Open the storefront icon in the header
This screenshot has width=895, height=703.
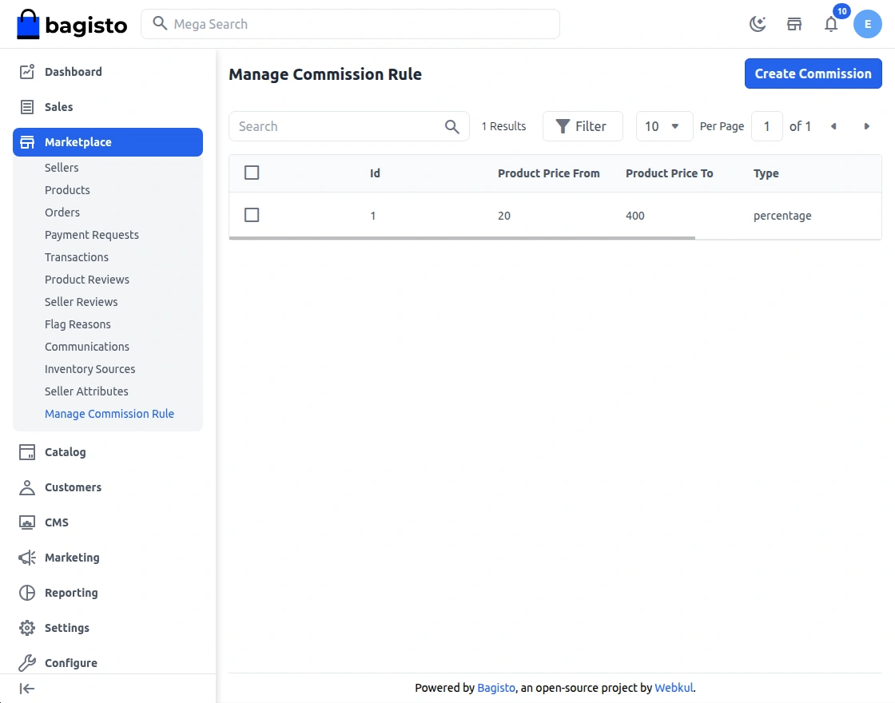point(794,24)
